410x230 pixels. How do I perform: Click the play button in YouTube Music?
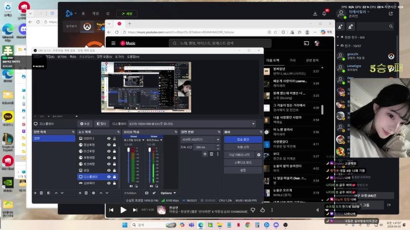tap(123, 210)
